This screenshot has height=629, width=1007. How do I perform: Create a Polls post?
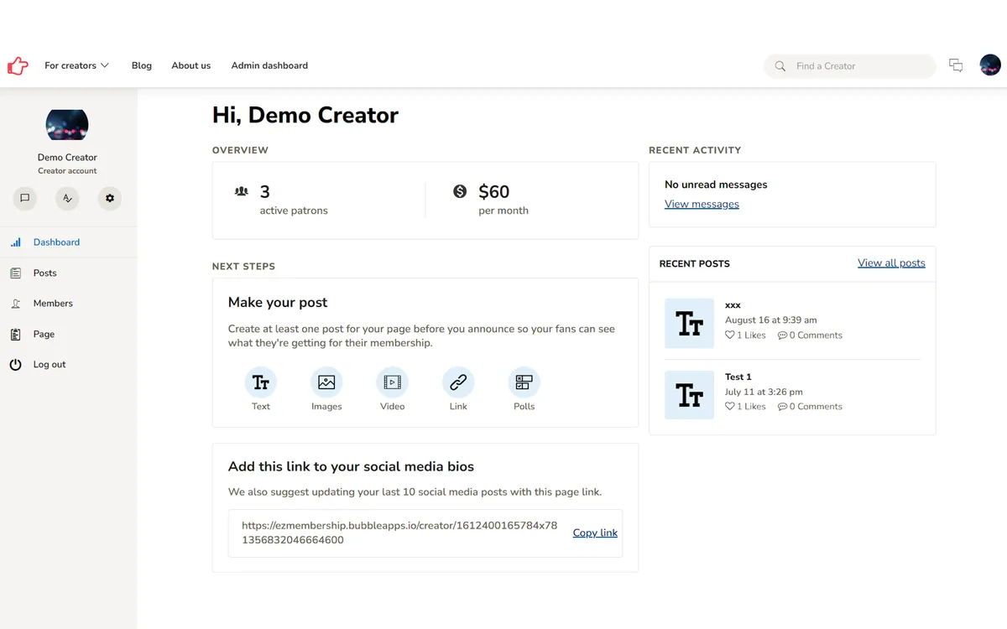524,382
